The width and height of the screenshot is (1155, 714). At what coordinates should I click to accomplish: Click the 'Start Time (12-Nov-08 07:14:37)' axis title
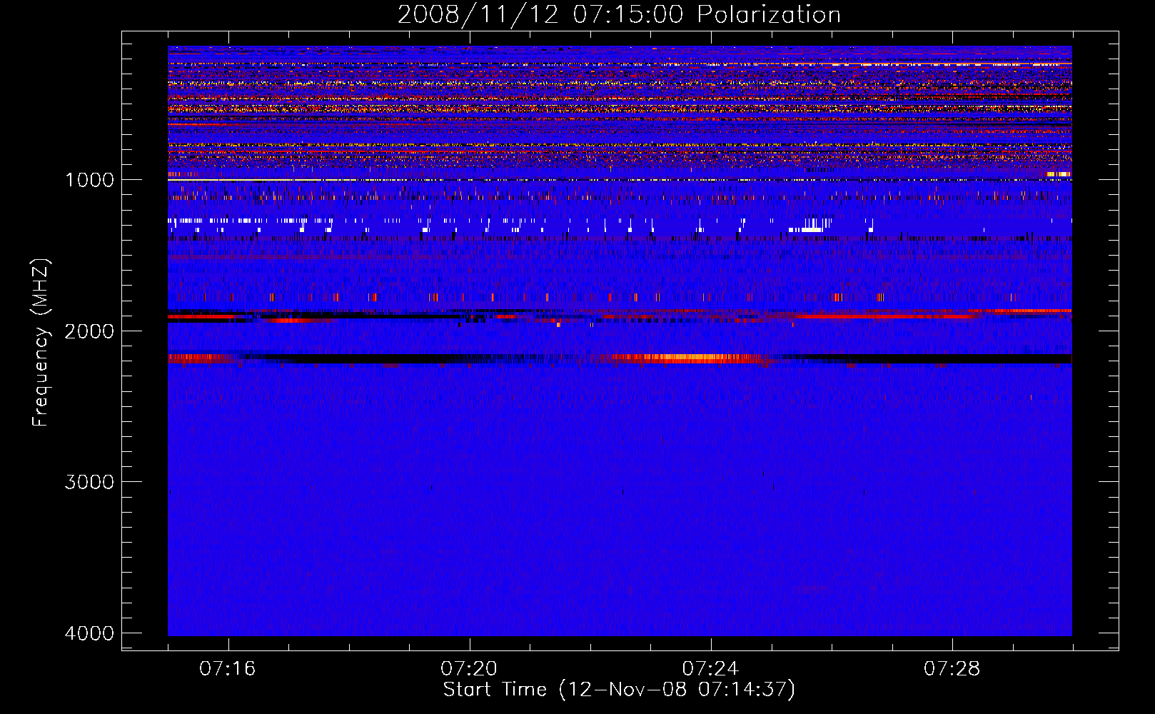(619, 690)
